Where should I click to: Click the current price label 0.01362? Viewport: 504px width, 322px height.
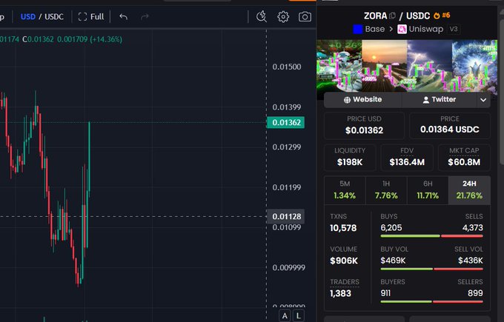(286, 122)
